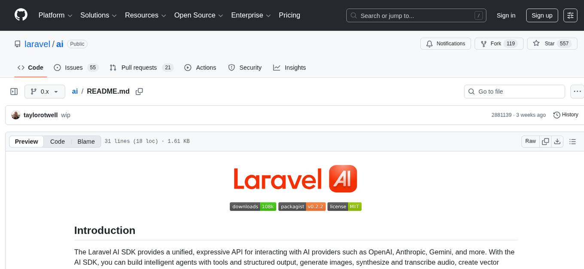Expand the Open Source menu
Screen dimensions: 584x269
pyautogui.click(x=198, y=15)
